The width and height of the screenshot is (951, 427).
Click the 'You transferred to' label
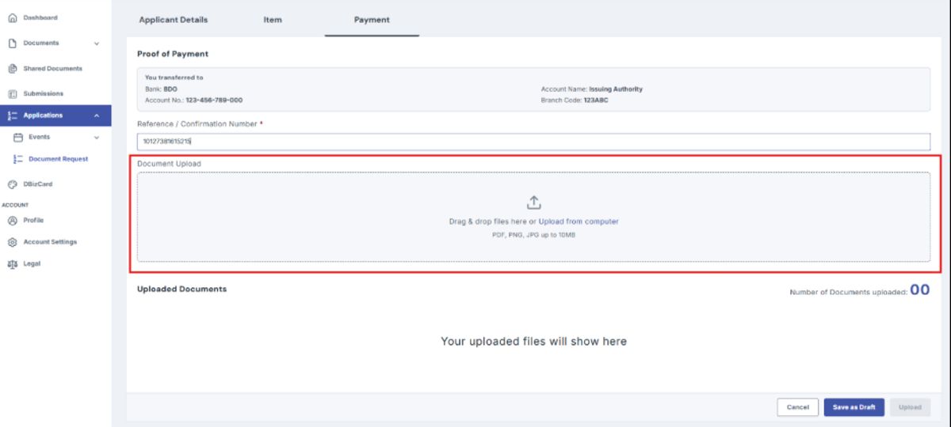[174, 77]
